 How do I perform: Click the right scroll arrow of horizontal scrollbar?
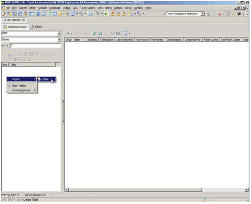[x=247, y=189]
